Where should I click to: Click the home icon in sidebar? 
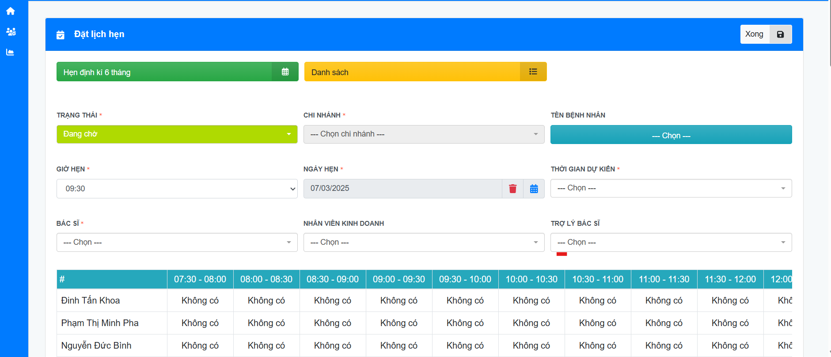pos(11,11)
